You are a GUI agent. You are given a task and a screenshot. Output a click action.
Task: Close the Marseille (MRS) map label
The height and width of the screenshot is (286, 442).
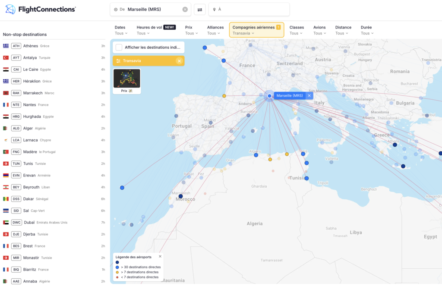[x=309, y=95]
